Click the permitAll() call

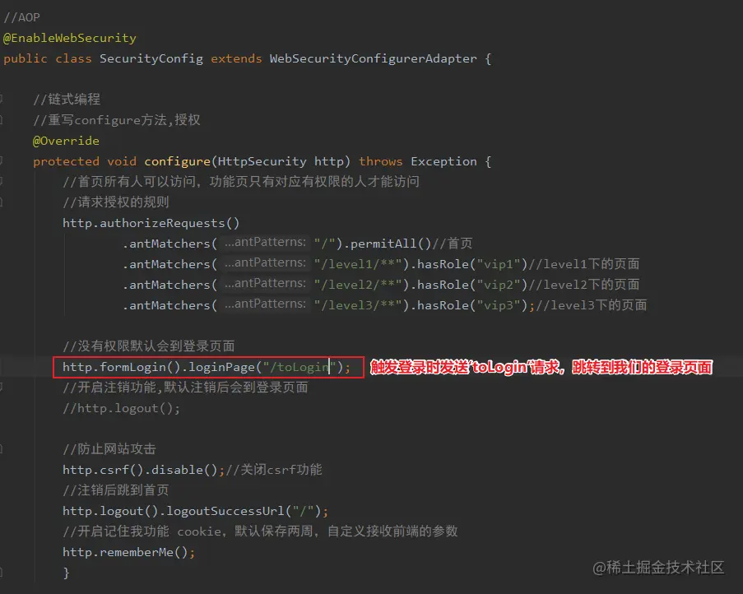click(391, 244)
